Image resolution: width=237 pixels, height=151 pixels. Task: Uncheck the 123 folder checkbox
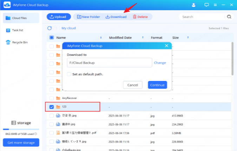(x=52, y=107)
